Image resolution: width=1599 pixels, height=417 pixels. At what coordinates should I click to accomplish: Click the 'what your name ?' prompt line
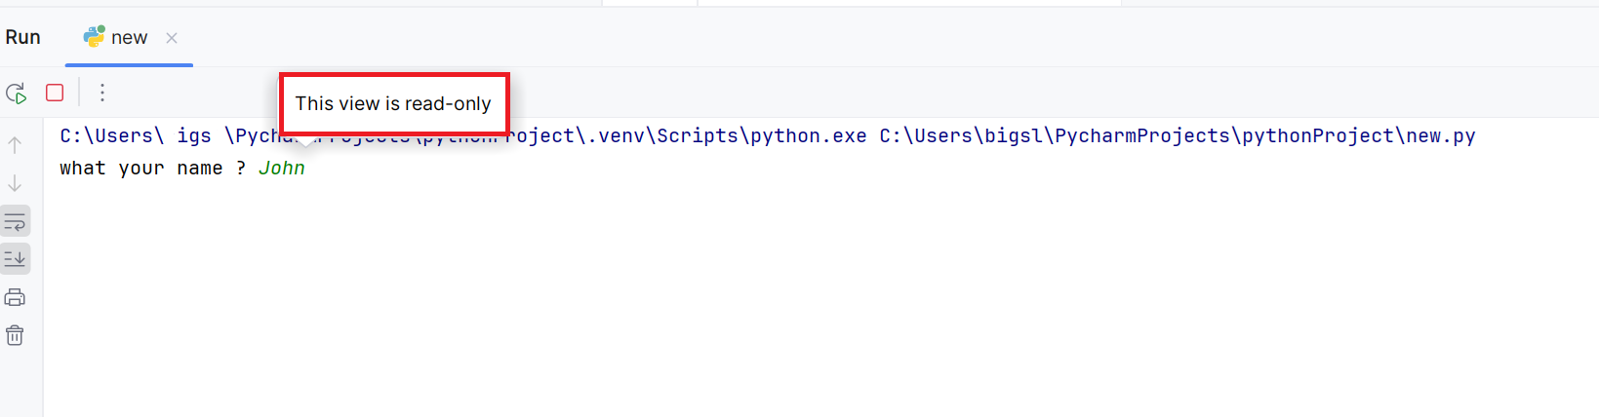(x=152, y=168)
